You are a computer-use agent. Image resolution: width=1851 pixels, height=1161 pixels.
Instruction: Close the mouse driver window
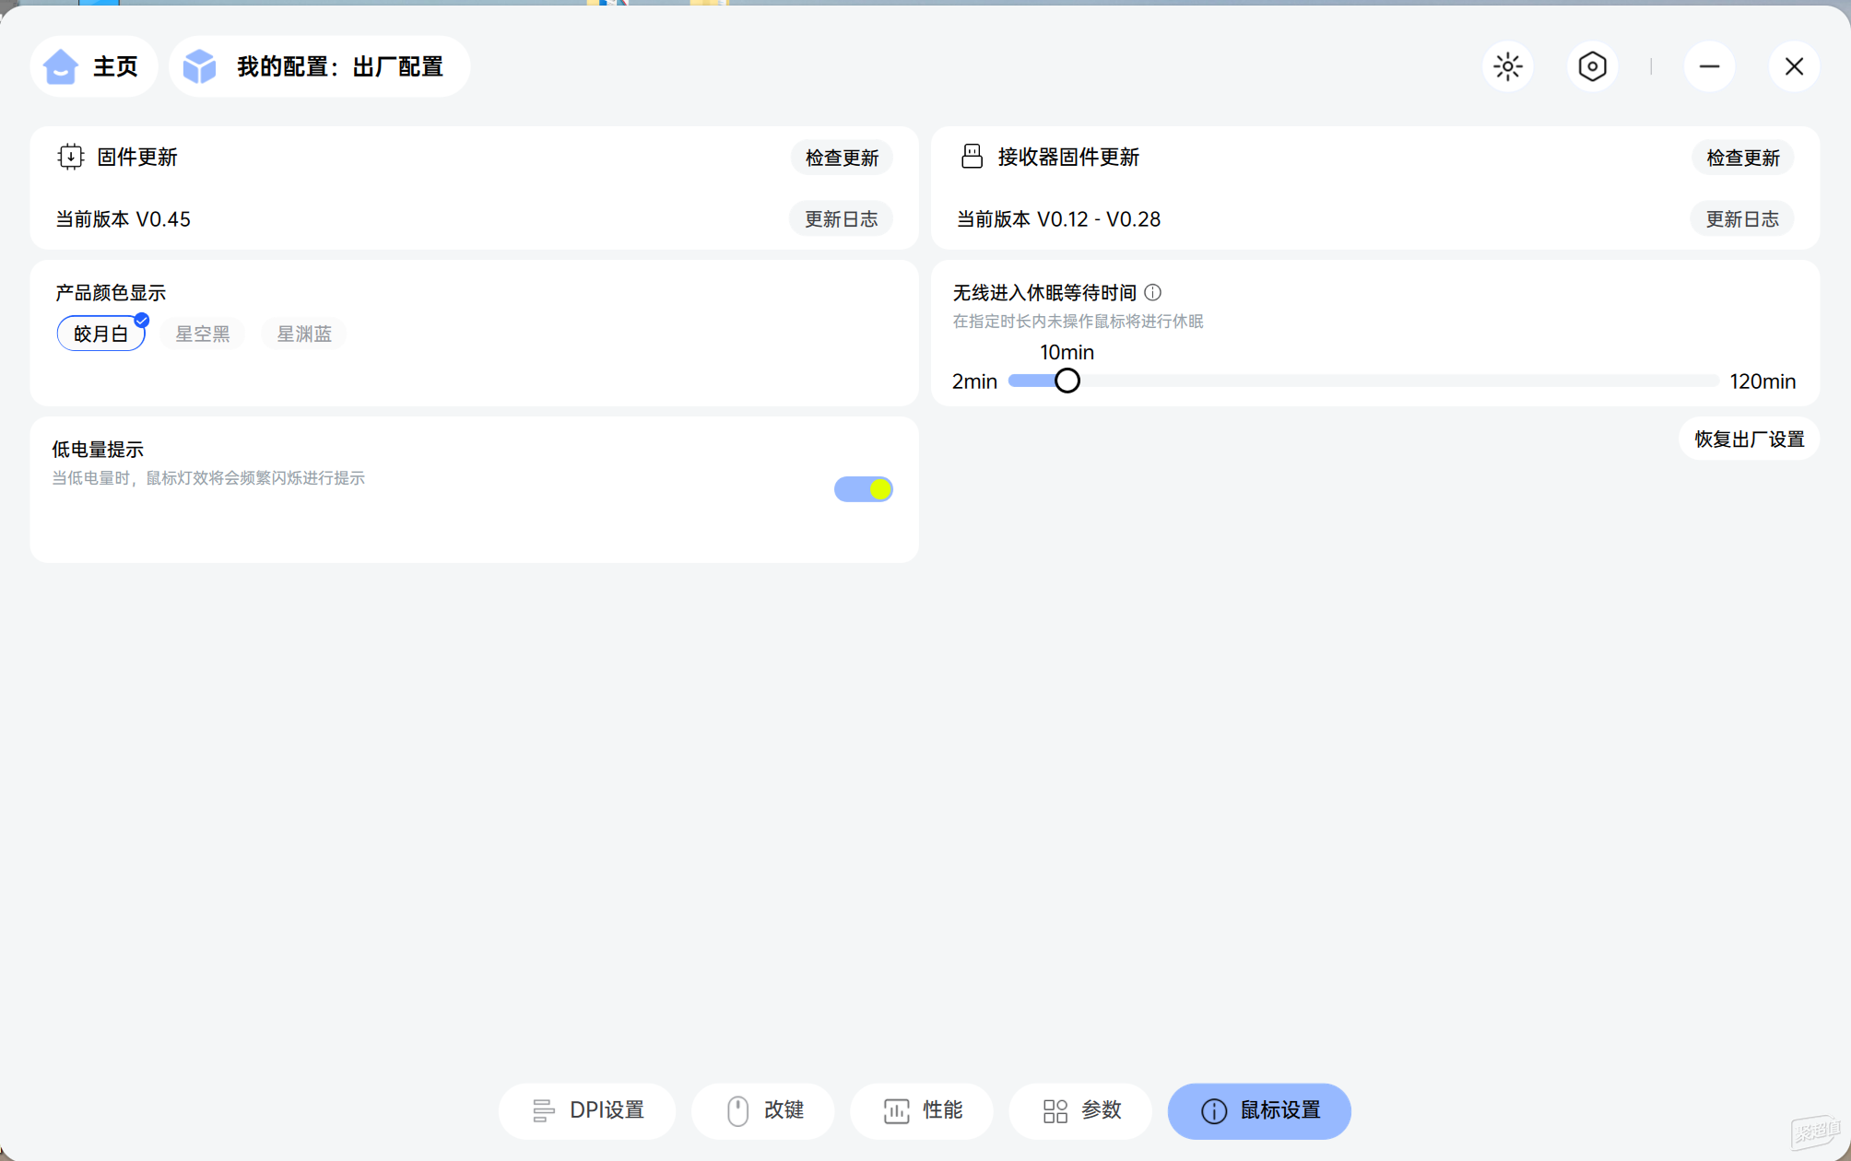(x=1794, y=66)
